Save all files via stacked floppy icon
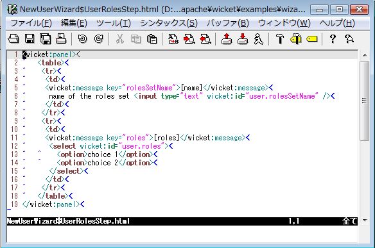375x248 pixels. point(46,39)
